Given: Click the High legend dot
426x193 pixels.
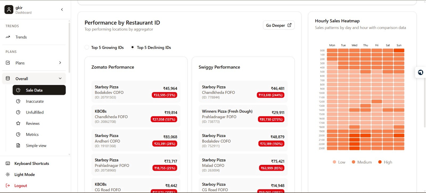Looking at the screenshot, I should pyautogui.click(x=380, y=162).
